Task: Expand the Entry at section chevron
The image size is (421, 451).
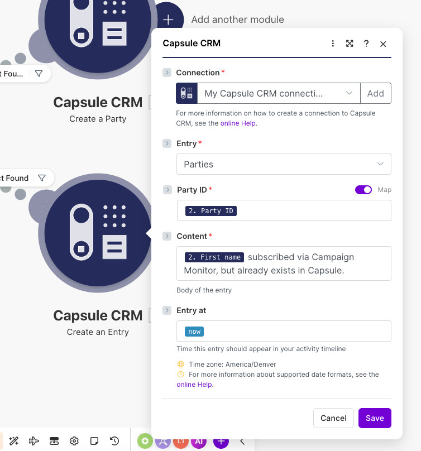Action: click(x=166, y=310)
